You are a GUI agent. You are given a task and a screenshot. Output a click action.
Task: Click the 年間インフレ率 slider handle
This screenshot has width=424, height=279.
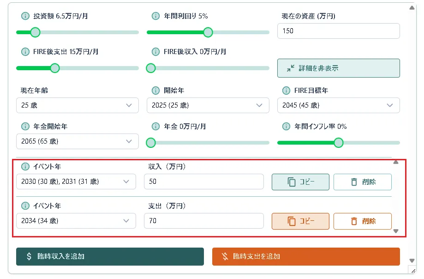(x=339, y=143)
